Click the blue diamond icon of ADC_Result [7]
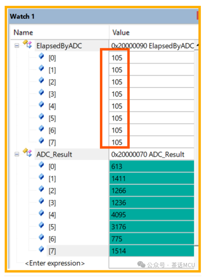 (41, 249)
